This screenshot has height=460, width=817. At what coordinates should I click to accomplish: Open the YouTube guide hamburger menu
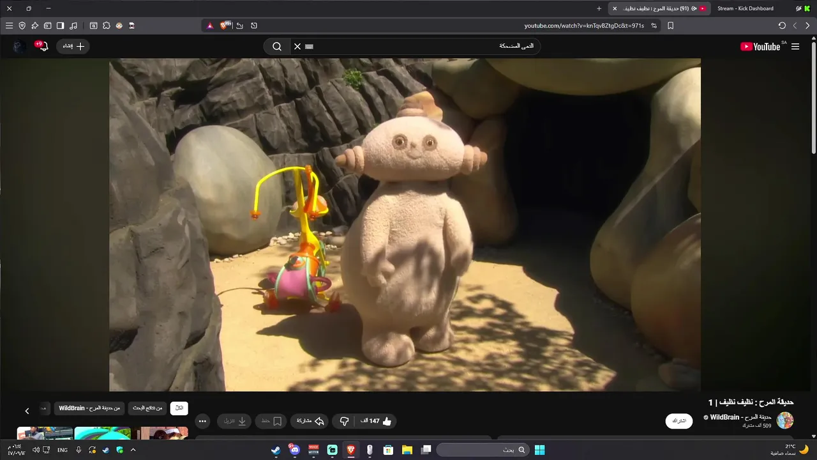(x=795, y=47)
